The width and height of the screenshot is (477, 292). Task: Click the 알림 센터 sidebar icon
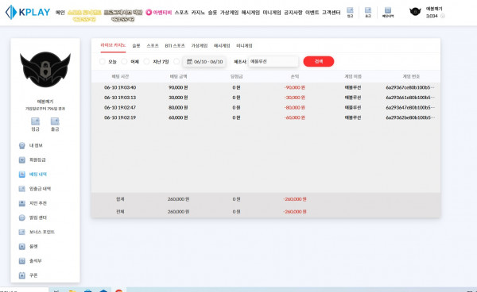[x=22, y=217]
